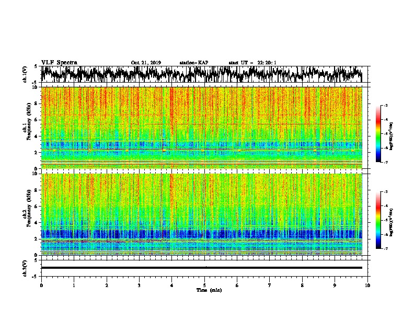Click time axis tick label '4'
The image size is (414, 320).
pos(172,285)
